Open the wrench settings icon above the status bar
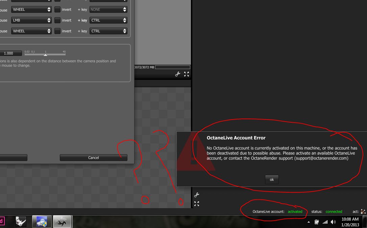 click(197, 195)
